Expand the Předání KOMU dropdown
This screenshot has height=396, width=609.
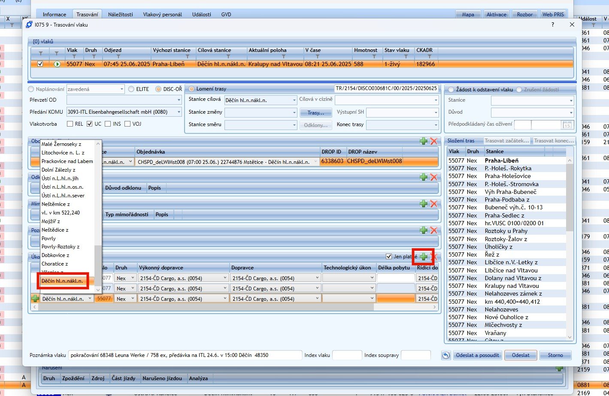point(179,112)
